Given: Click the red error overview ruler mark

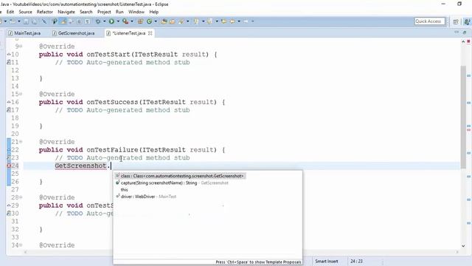Looking at the screenshot, I should [469, 130].
